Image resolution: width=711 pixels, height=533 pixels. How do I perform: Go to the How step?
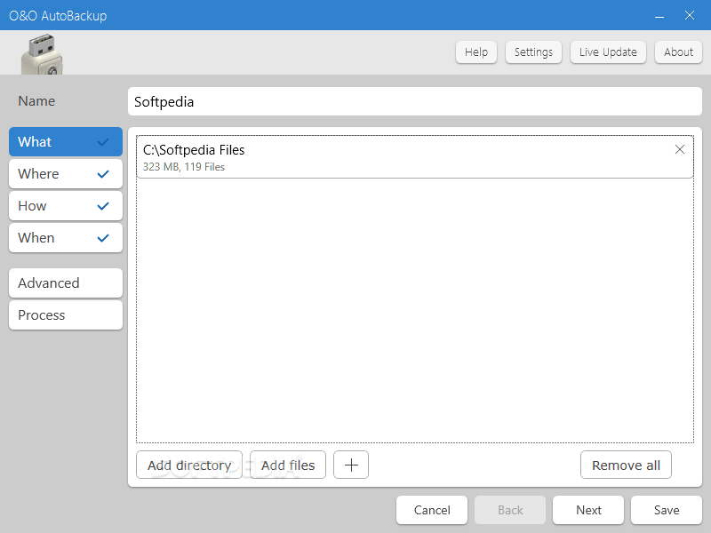tap(66, 206)
